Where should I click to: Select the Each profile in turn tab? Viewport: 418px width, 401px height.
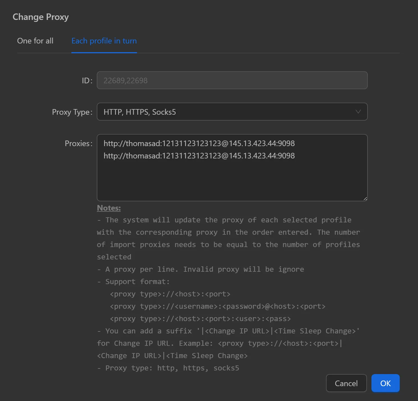(x=104, y=41)
